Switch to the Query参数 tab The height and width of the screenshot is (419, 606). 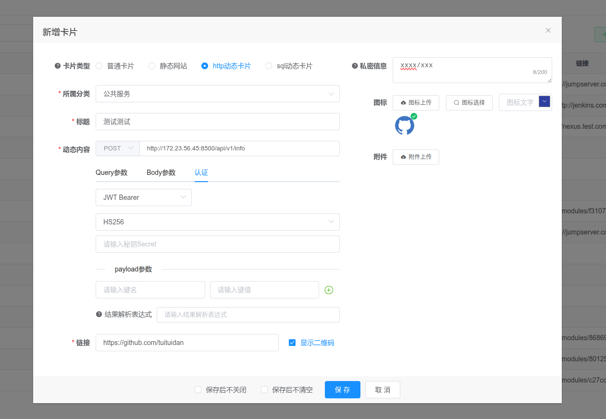point(111,173)
